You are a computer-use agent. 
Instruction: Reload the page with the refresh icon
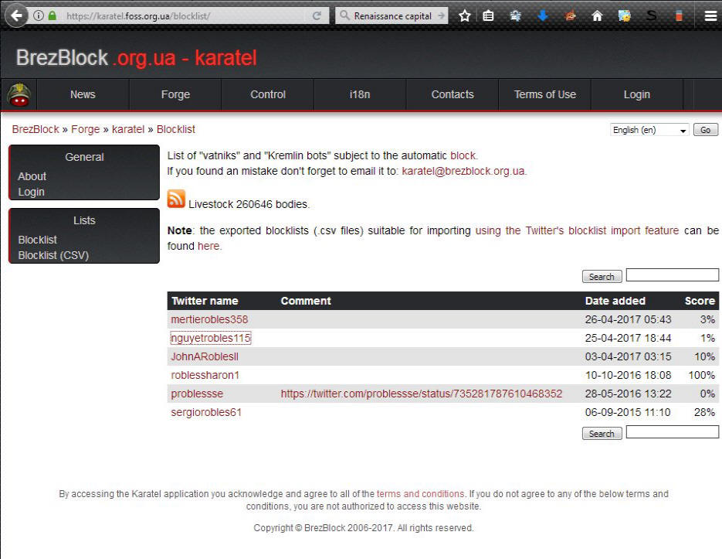coord(317,15)
